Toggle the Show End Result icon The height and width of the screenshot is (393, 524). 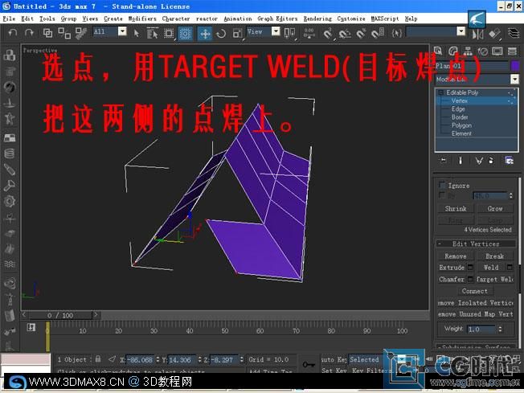coord(461,161)
